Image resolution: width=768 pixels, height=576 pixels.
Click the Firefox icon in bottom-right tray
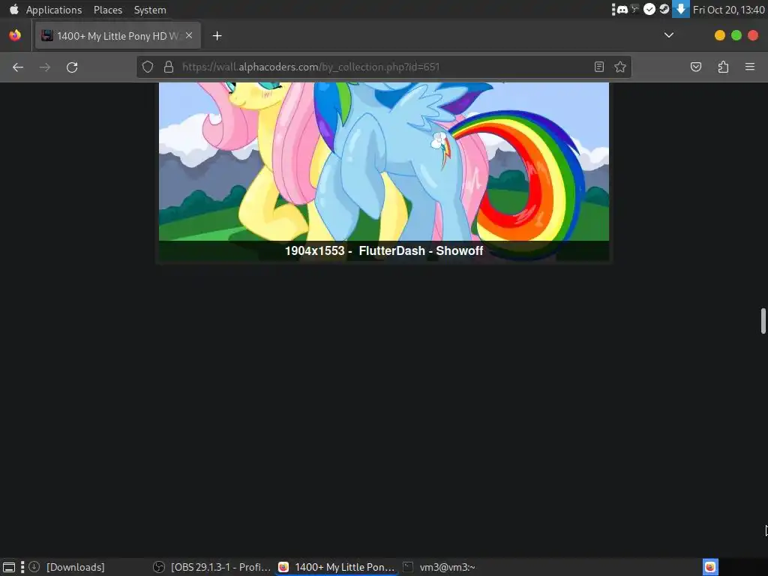[x=710, y=567]
